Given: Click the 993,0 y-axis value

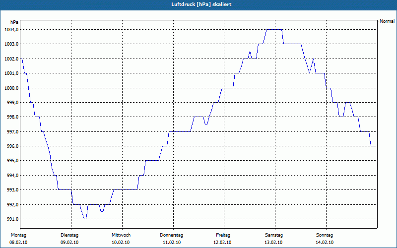Looking at the screenshot, I should coord(12,190).
